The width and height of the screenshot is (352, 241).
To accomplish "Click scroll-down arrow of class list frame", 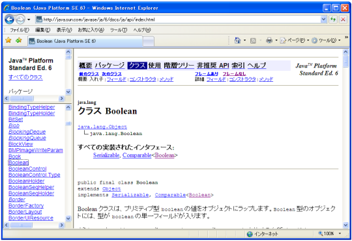I will pyautogui.click(x=68, y=218).
